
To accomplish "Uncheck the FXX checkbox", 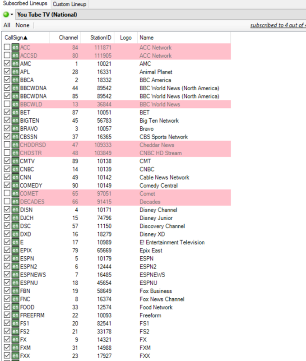I will point(7,356).
